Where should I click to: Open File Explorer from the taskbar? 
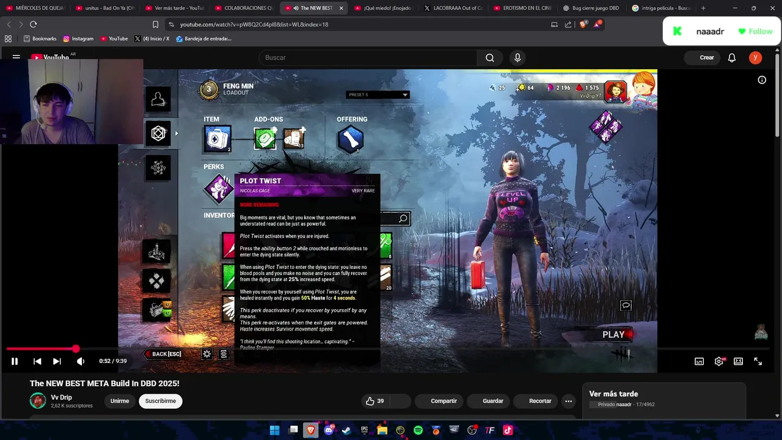(382, 430)
